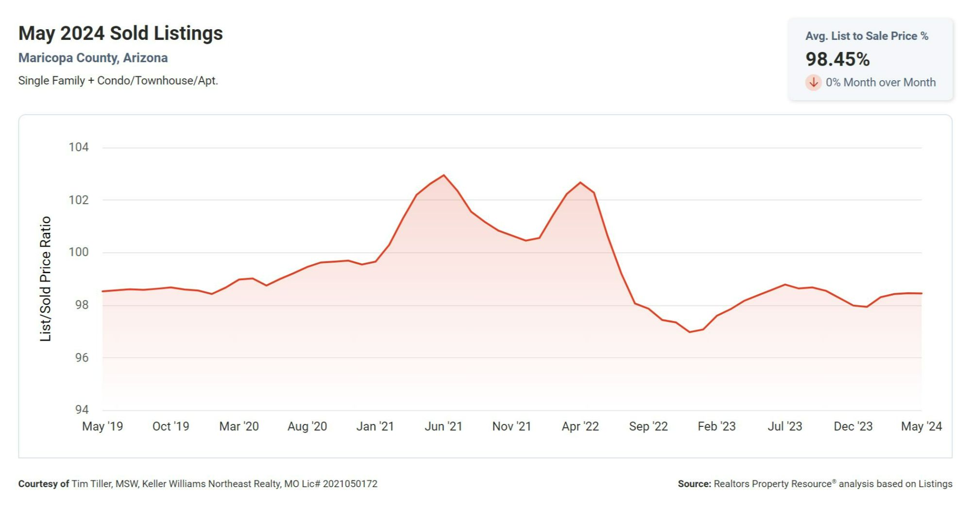
Task: Click the Courtesy of Tim Tiller credit text
Action: [198, 484]
